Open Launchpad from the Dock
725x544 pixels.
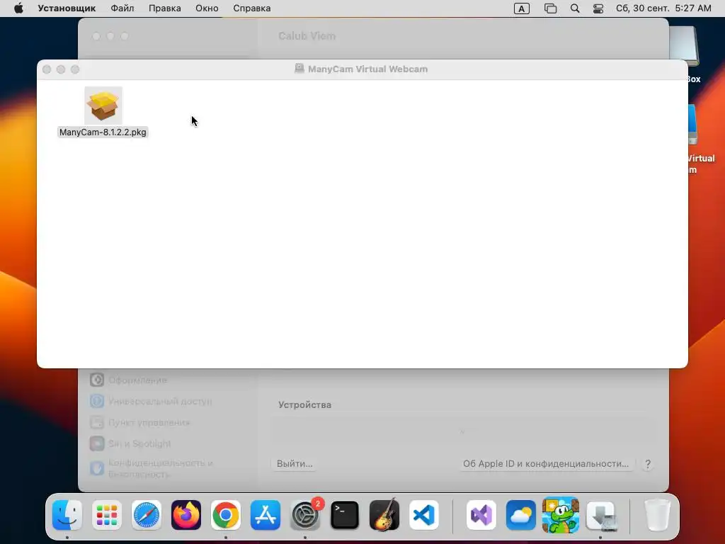107,515
